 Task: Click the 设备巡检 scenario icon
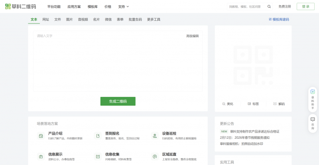(x=155, y=136)
